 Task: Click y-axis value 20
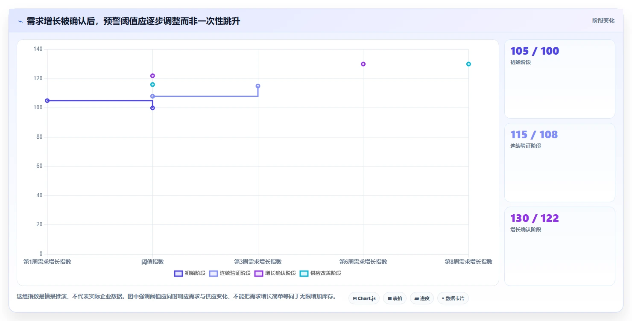(39, 225)
